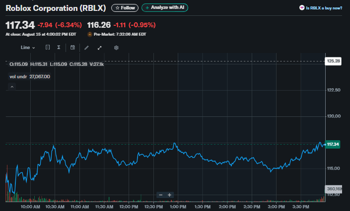Click the pre-market price 116.26
The image size is (350, 211).
(x=99, y=25)
